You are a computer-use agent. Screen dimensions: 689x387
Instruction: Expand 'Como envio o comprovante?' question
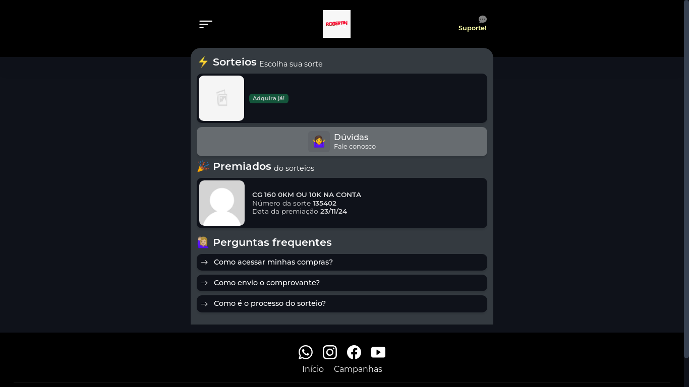tap(341, 283)
